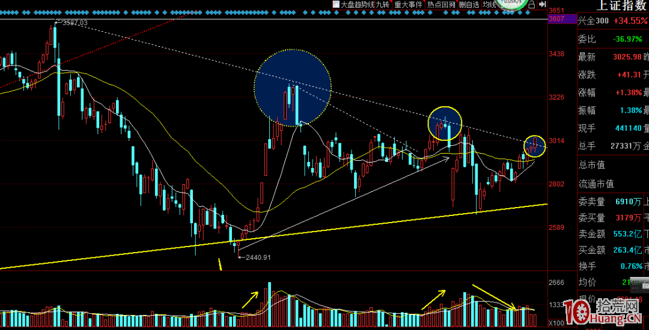Open the 九转 indicator tab
This screenshot has width=649, height=330.
(x=383, y=5)
